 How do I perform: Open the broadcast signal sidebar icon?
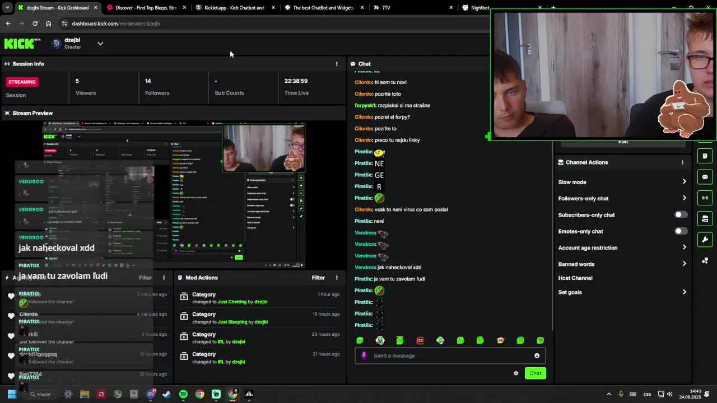(x=705, y=198)
